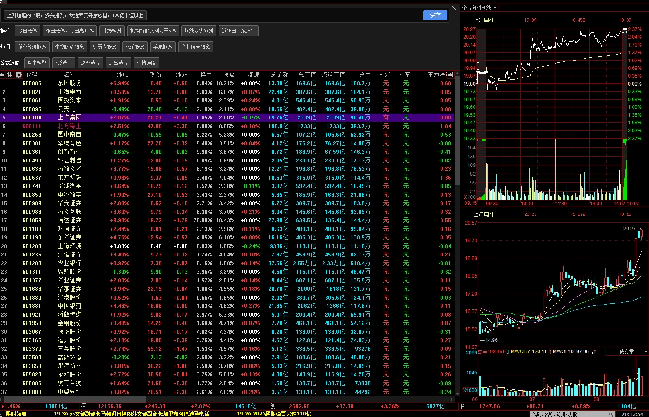The image size is (649, 417).
Task: Sort by the 总市值 column header
Action: [x=307, y=74]
